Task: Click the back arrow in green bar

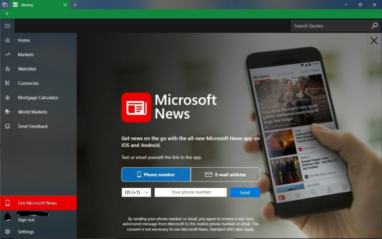Action: [x=7, y=14]
